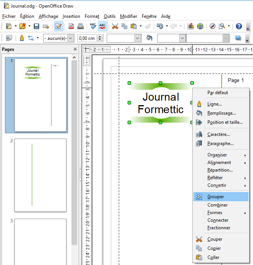Click the send document by e-mail icon
Viewport: 253px width, 265px height.
(46, 26)
